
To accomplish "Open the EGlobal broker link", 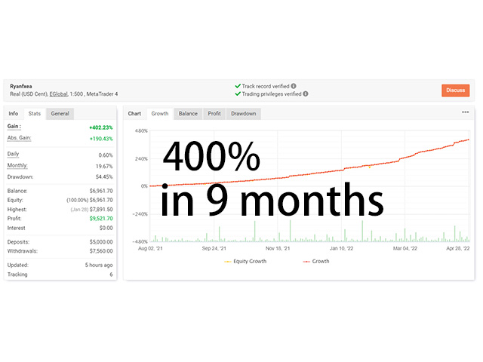I will (x=58, y=94).
